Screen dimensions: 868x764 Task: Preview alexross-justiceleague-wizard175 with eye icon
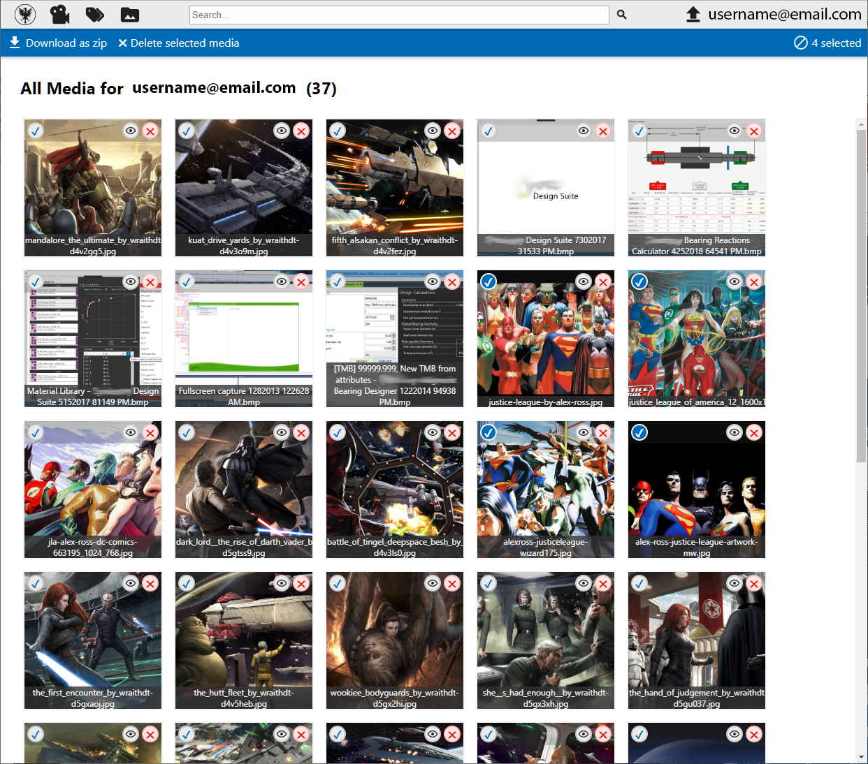click(x=584, y=432)
